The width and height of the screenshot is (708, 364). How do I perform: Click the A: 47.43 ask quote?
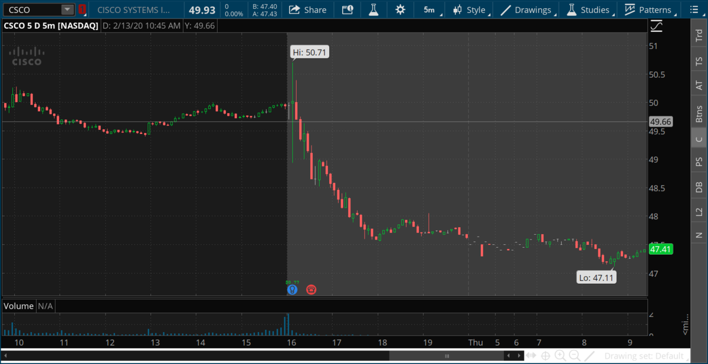tap(264, 14)
